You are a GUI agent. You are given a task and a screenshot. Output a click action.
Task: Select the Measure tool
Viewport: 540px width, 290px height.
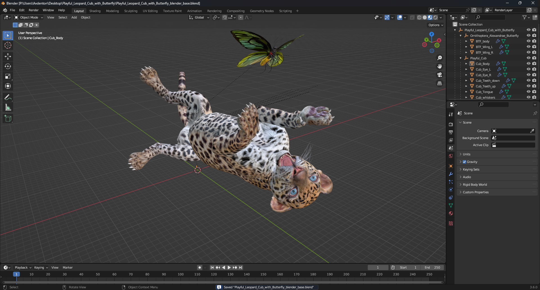[x=8, y=107]
